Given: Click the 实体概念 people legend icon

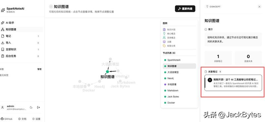Looking at the screenshot, I should 164,37.
